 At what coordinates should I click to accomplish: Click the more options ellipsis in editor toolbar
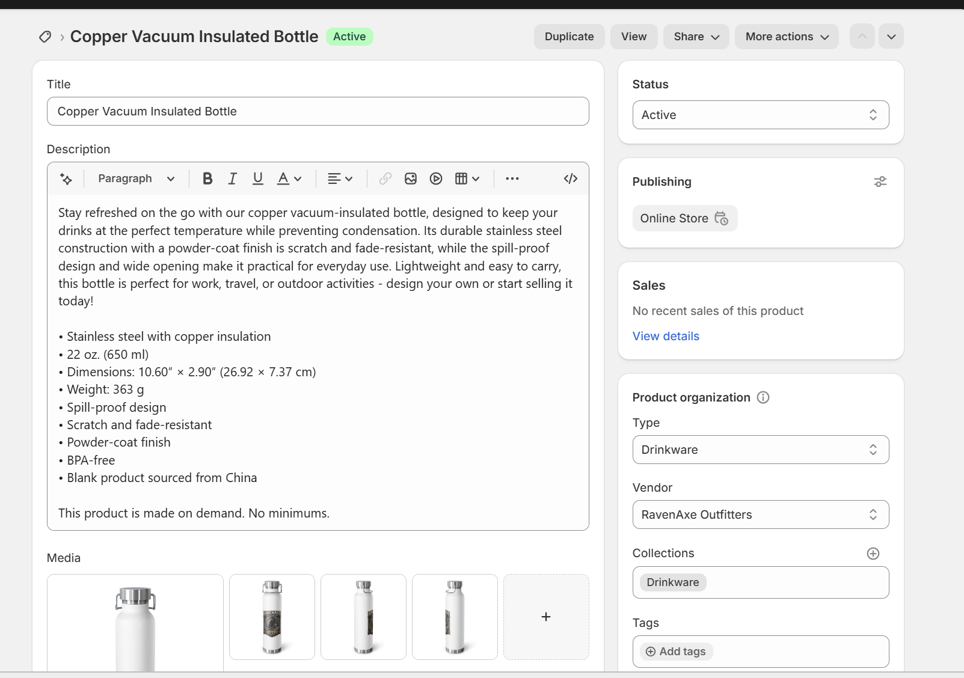(x=512, y=179)
